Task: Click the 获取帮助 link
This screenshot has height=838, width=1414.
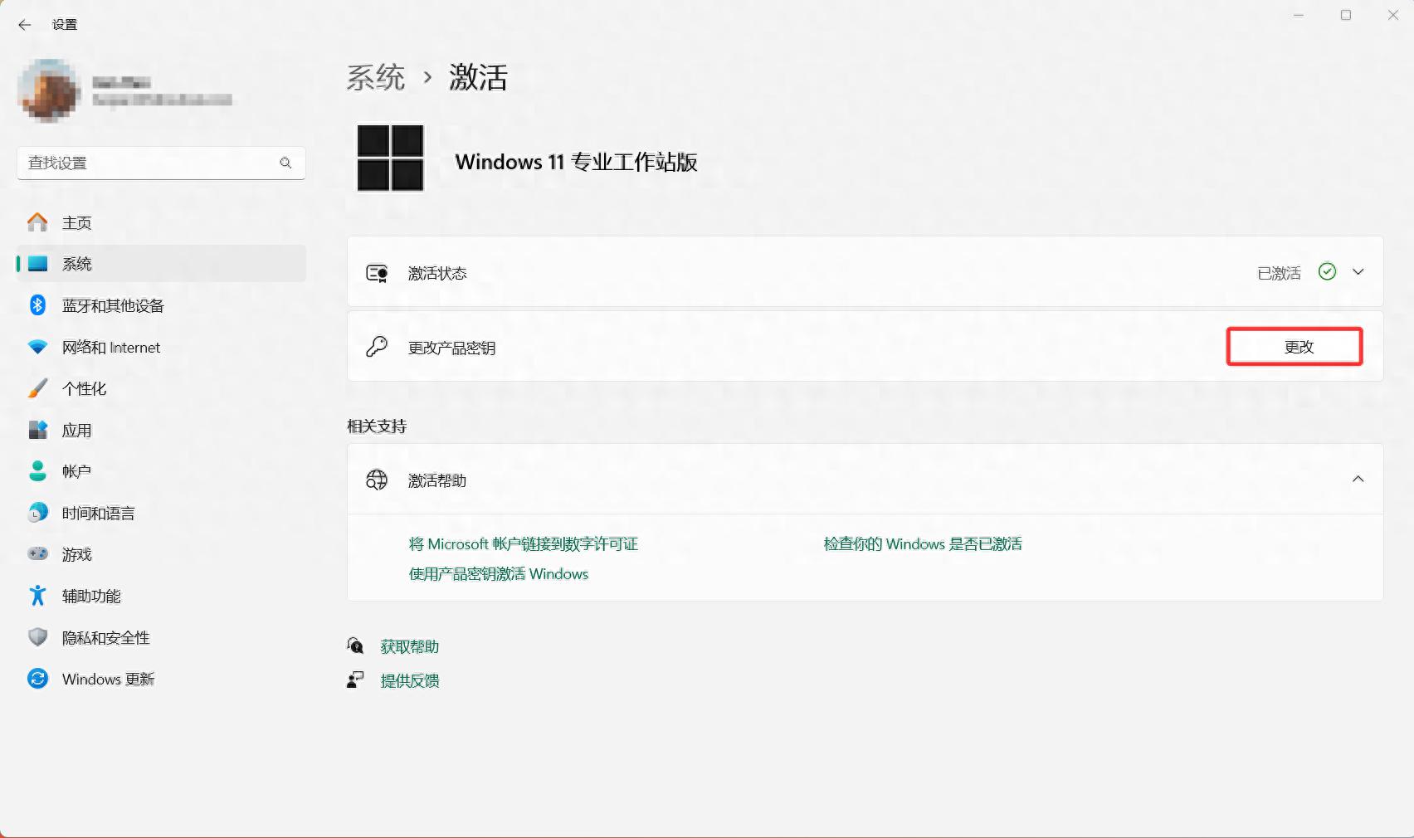Action: [410, 646]
